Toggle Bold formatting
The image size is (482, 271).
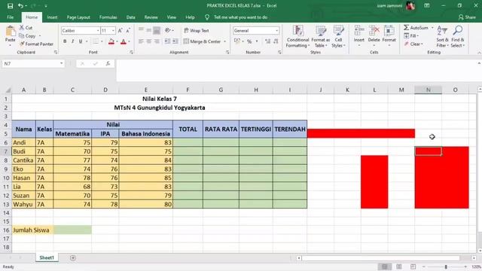[x=65, y=41]
